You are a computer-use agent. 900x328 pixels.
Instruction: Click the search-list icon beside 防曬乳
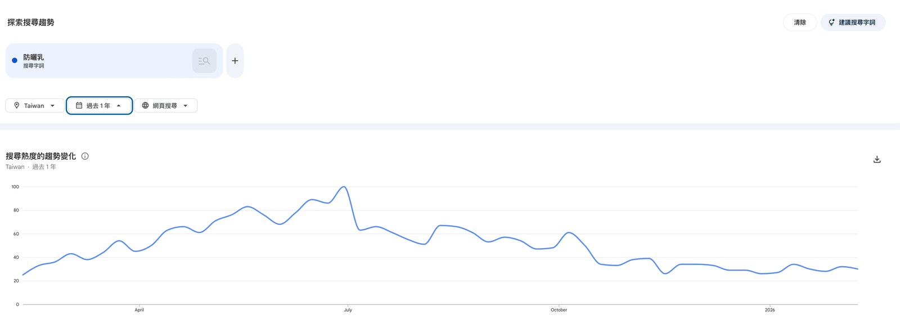click(x=204, y=60)
